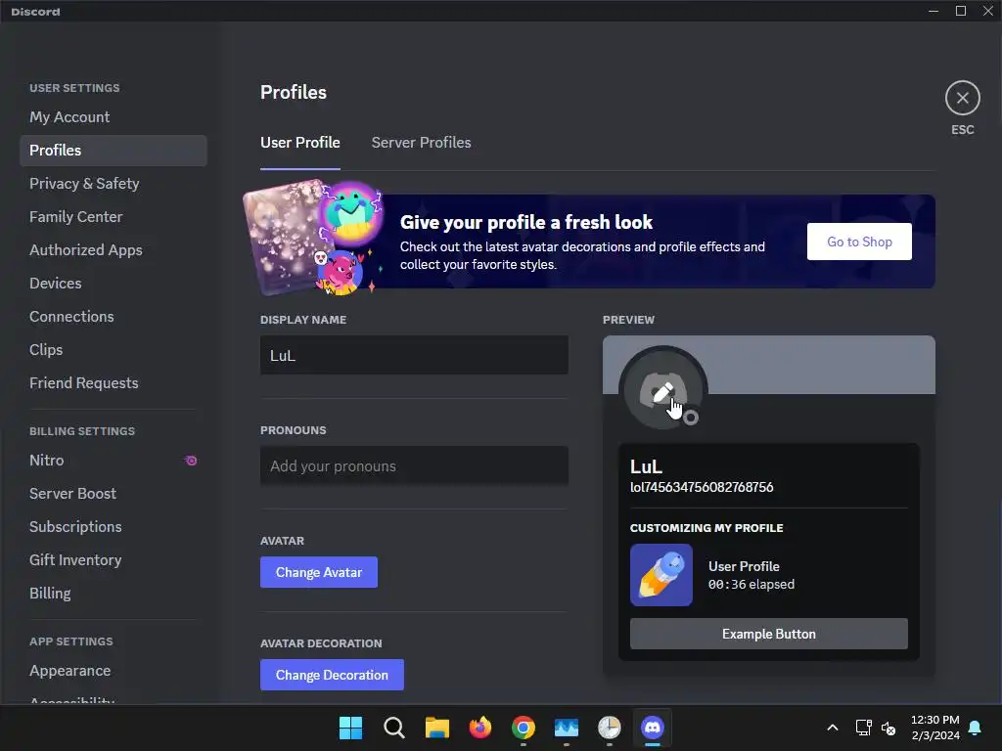The image size is (1002, 751).
Task: Open the clock showing 12:30 PM
Action: (934, 728)
